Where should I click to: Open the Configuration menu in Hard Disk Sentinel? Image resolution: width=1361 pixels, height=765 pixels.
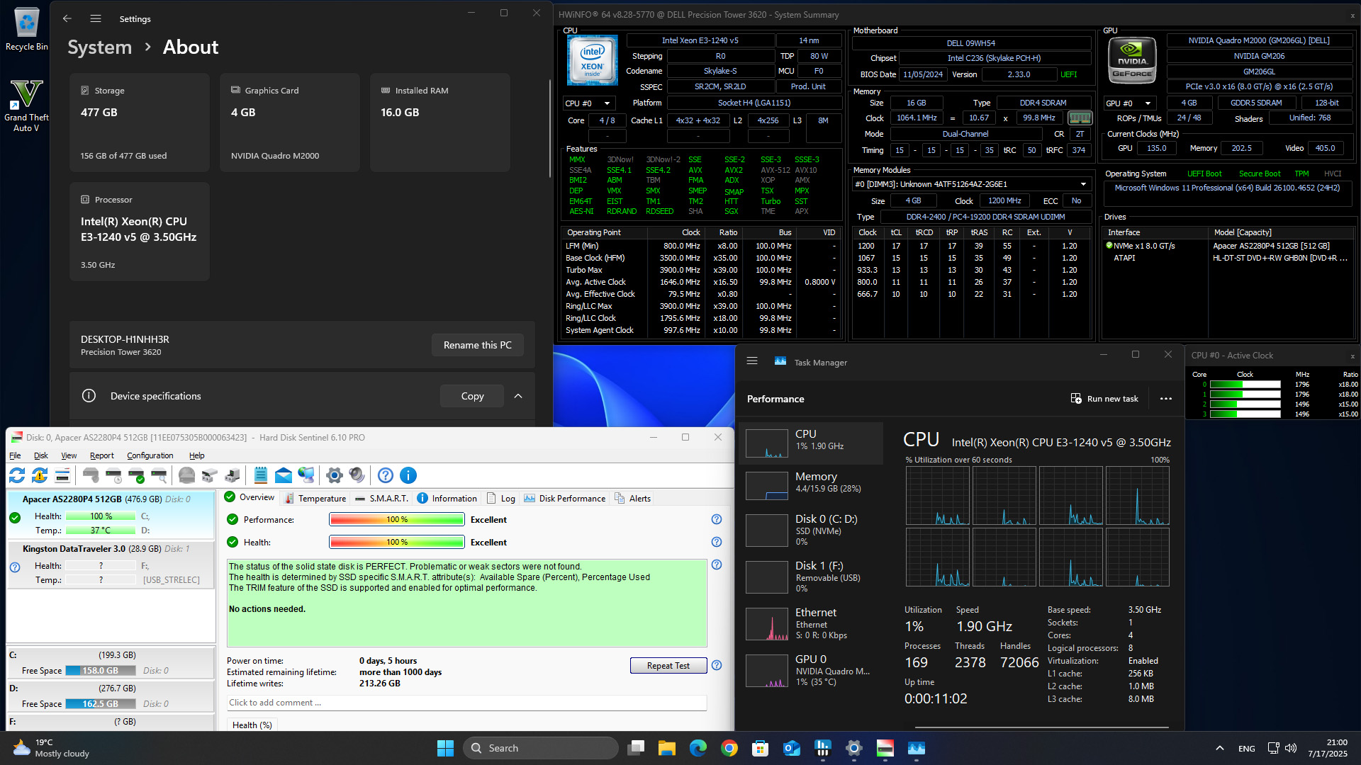click(150, 455)
